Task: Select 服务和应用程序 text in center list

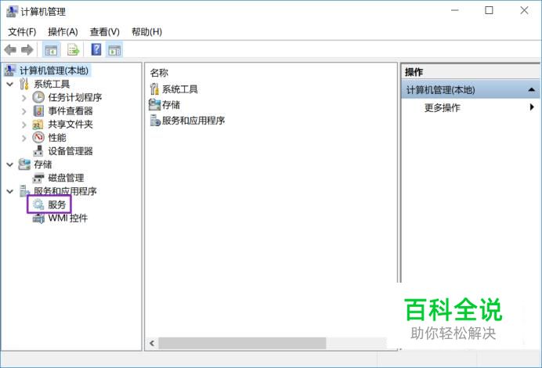Action: pyautogui.click(x=193, y=121)
